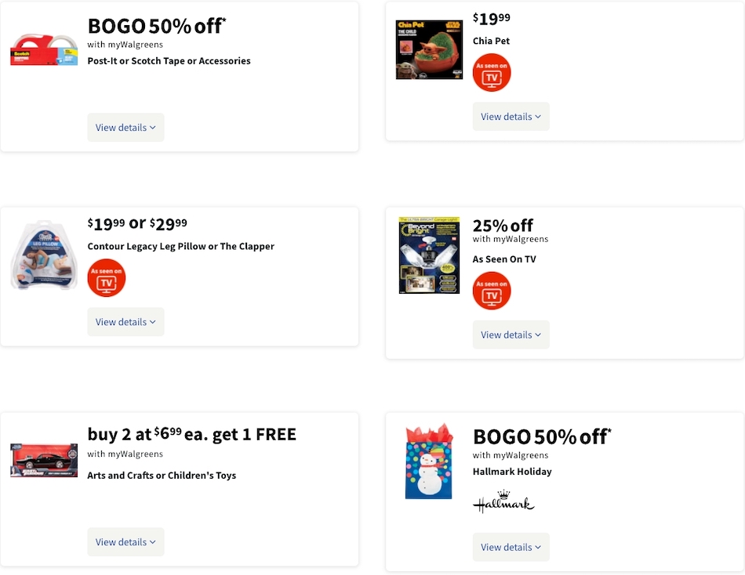Expand View details for the Chia Pet offer

coord(511,116)
